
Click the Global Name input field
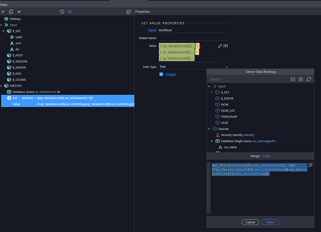(193, 38)
